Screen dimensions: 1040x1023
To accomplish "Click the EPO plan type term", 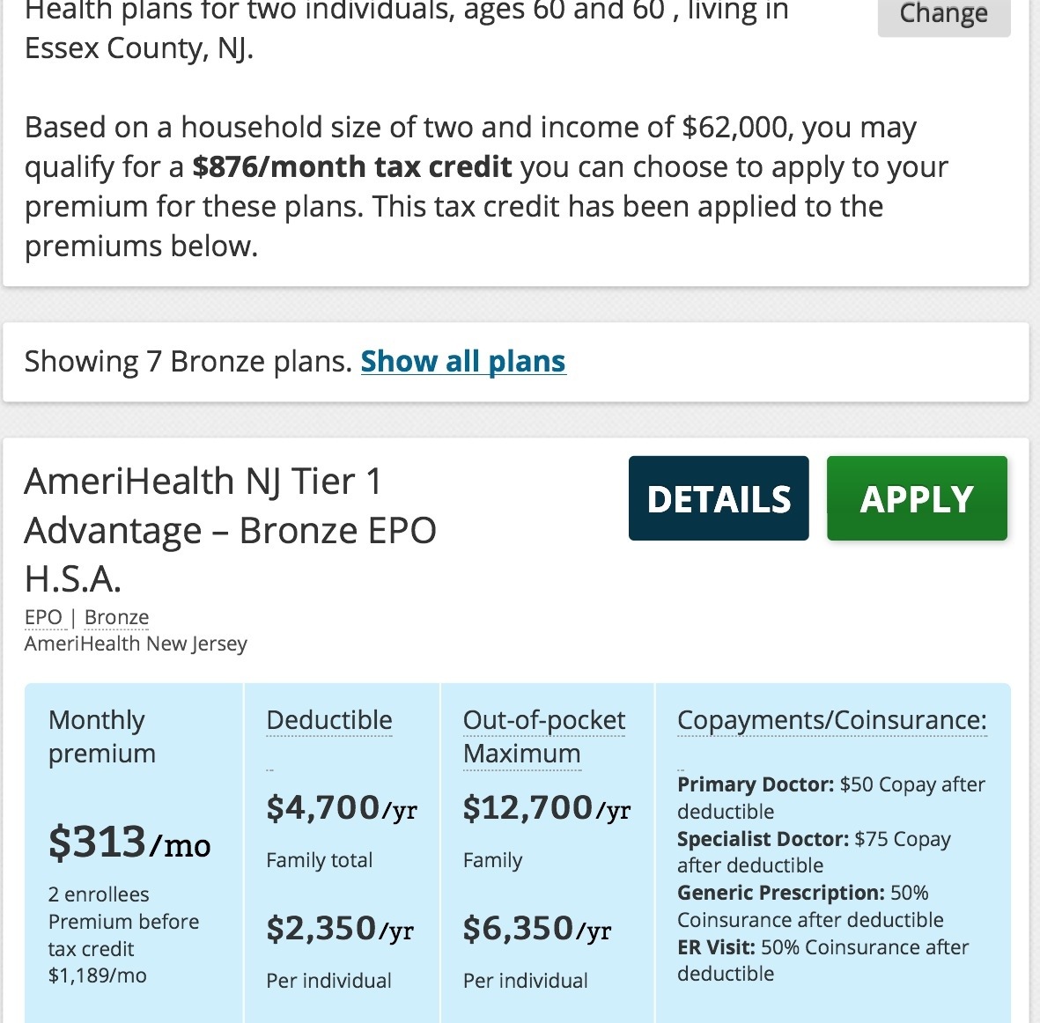I will point(43,617).
